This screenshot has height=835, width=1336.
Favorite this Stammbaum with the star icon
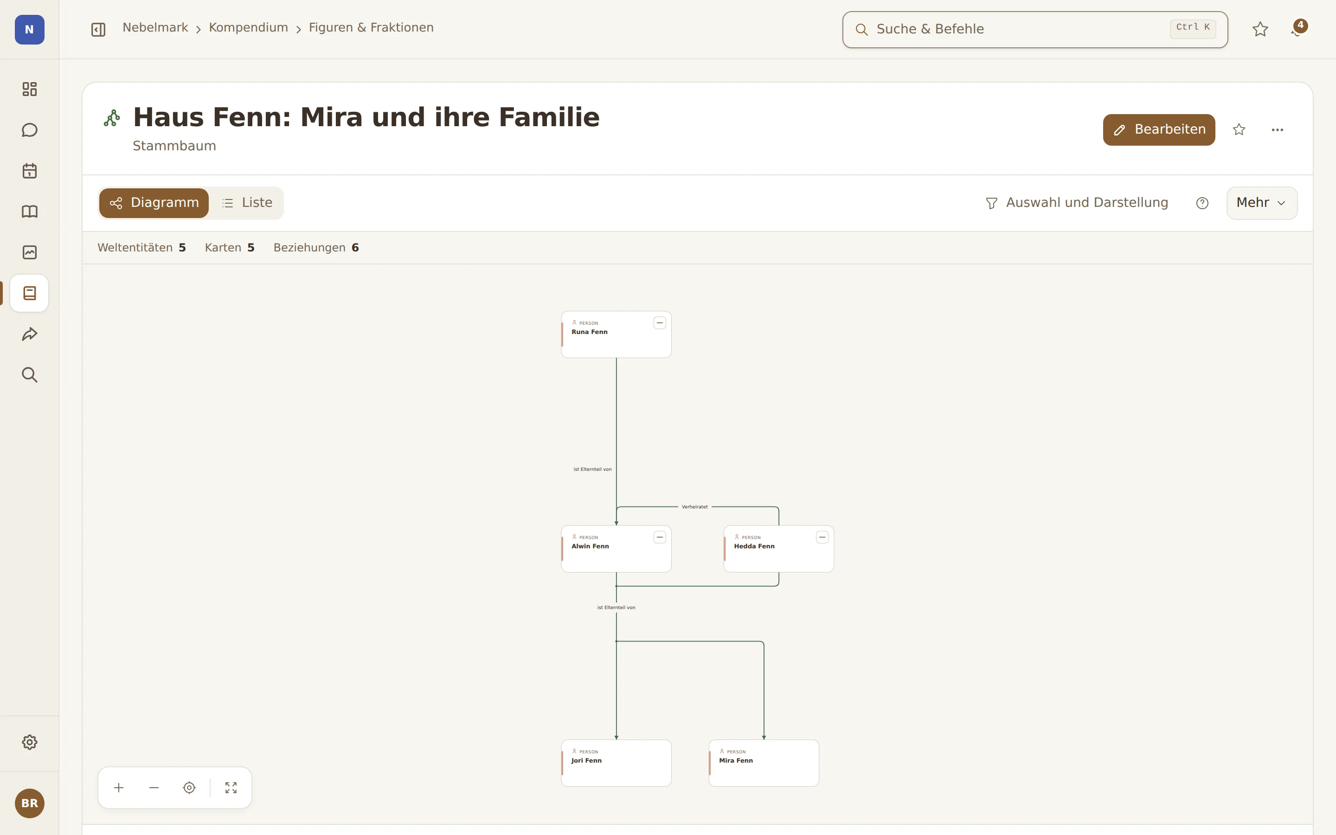coord(1239,130)
